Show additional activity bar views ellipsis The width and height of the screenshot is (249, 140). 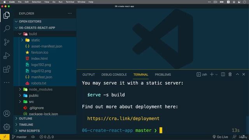(7, 82)
